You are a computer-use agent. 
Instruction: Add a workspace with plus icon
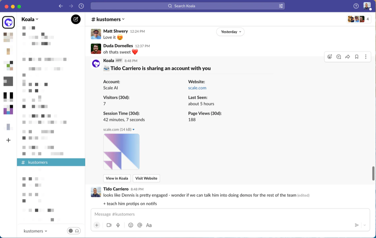click(8, 140)
